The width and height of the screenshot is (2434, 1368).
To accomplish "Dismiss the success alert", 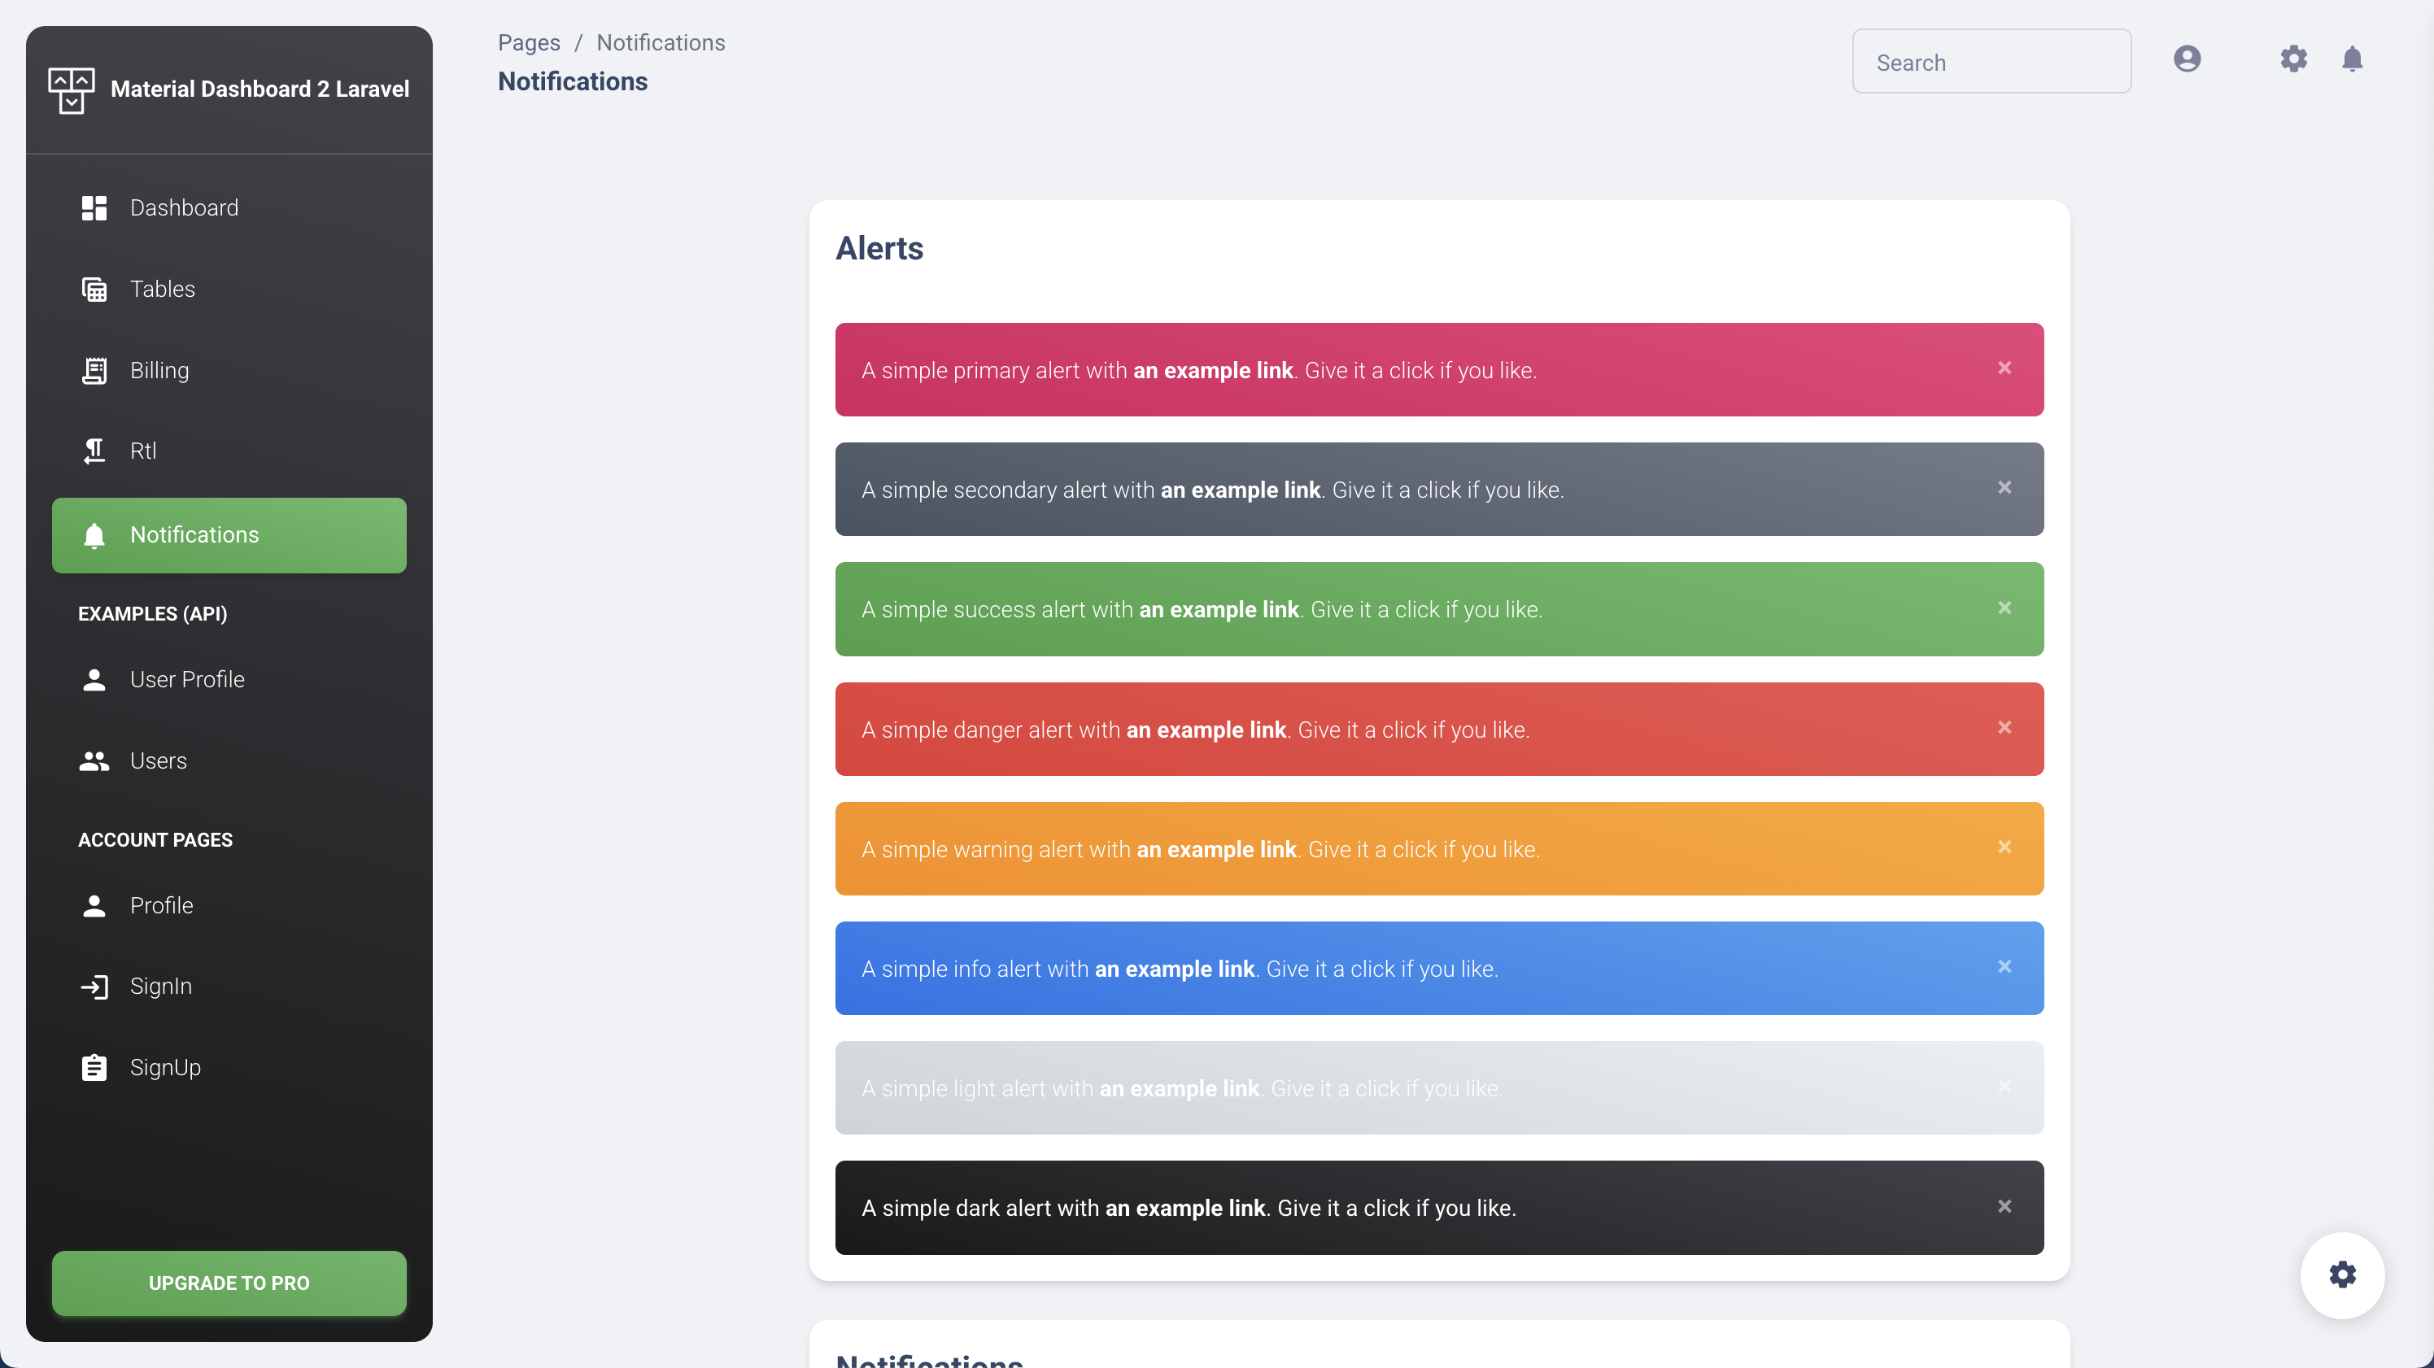I will pos(2004,608).
